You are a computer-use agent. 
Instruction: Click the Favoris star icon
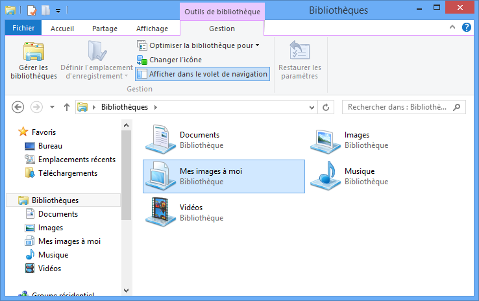click(23, 132)
